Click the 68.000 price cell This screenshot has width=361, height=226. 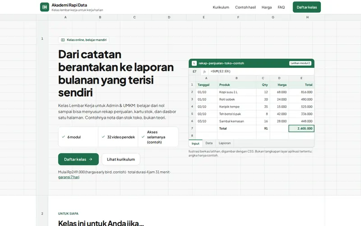tap(279, 92)
